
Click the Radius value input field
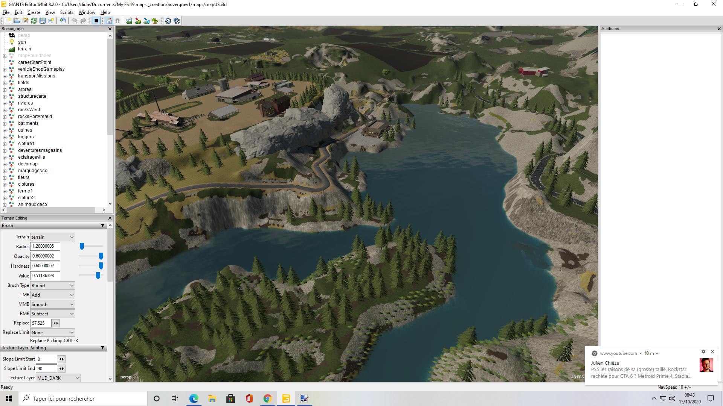(x=45, y=246)
